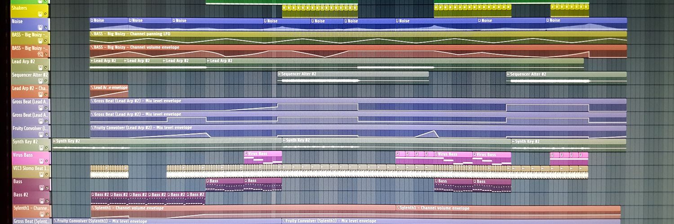
Task: Click lock icon on 'Fruity Convolver (L...' track
Action: [x=41, y=134]
